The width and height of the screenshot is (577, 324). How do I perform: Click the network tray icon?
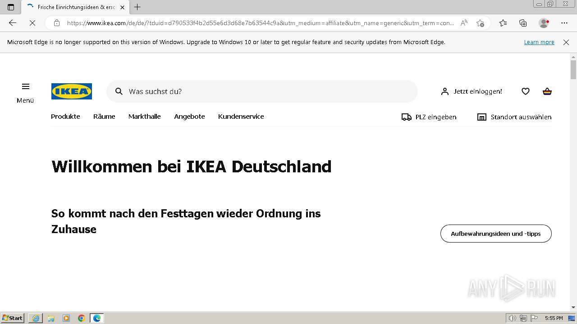[523, 318]
